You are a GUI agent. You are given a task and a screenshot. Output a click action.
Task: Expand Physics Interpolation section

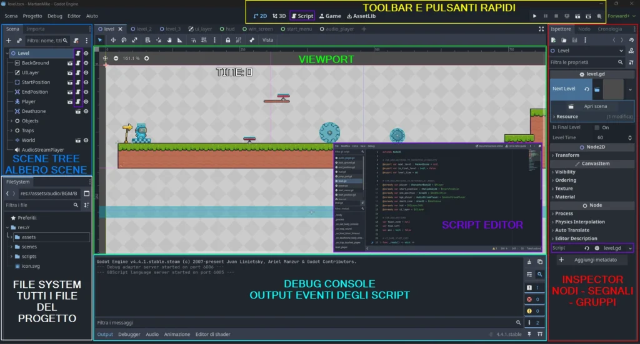579,222
